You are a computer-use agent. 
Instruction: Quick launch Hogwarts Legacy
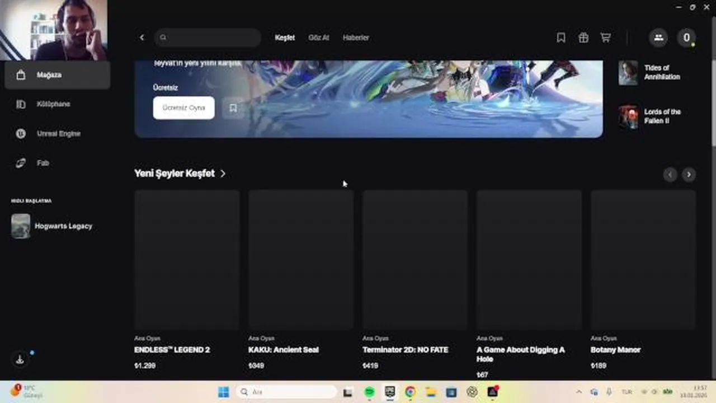point(58,226)
